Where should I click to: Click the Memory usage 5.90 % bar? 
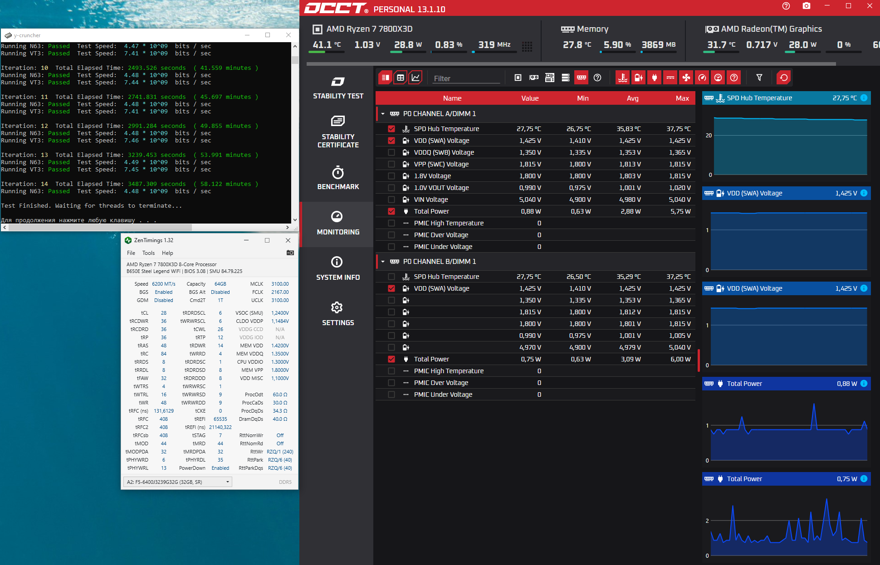point(617,52)
